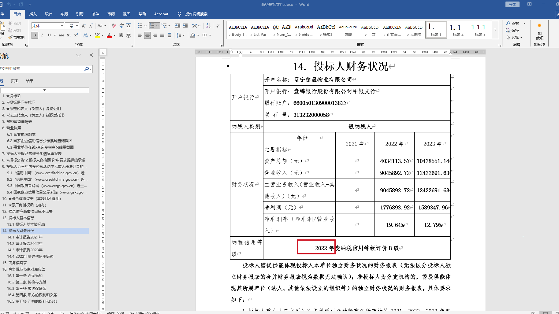Apply distributed alignment to paragraph
This screenshot has height=314, width=559.
tap(170, 35)
